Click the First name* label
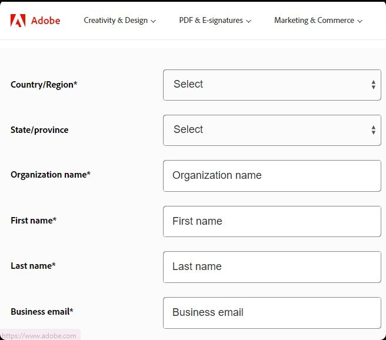The height and width of the screenshot is (340, 386). pyautogui.click(x=34, y=221)
